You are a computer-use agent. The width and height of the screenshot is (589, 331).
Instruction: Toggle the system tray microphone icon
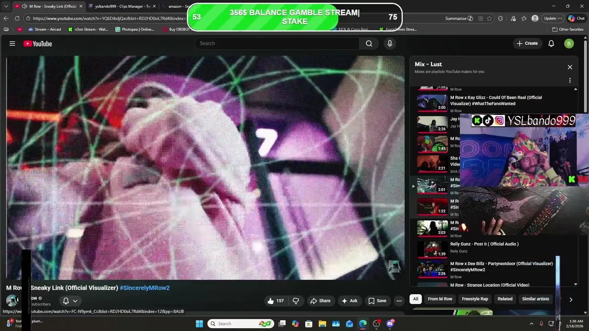click(541, 324)
